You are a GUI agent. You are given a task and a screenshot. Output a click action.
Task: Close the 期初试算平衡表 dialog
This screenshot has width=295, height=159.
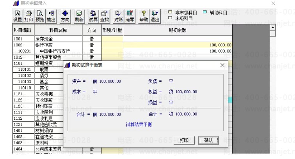click(222, 65)
